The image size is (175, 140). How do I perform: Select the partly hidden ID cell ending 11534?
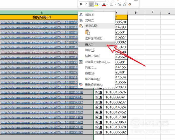121,77
